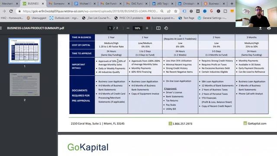Close the BUSINESS PDF tab
Viewport: 277px width, 156px height.
point(43,3)
